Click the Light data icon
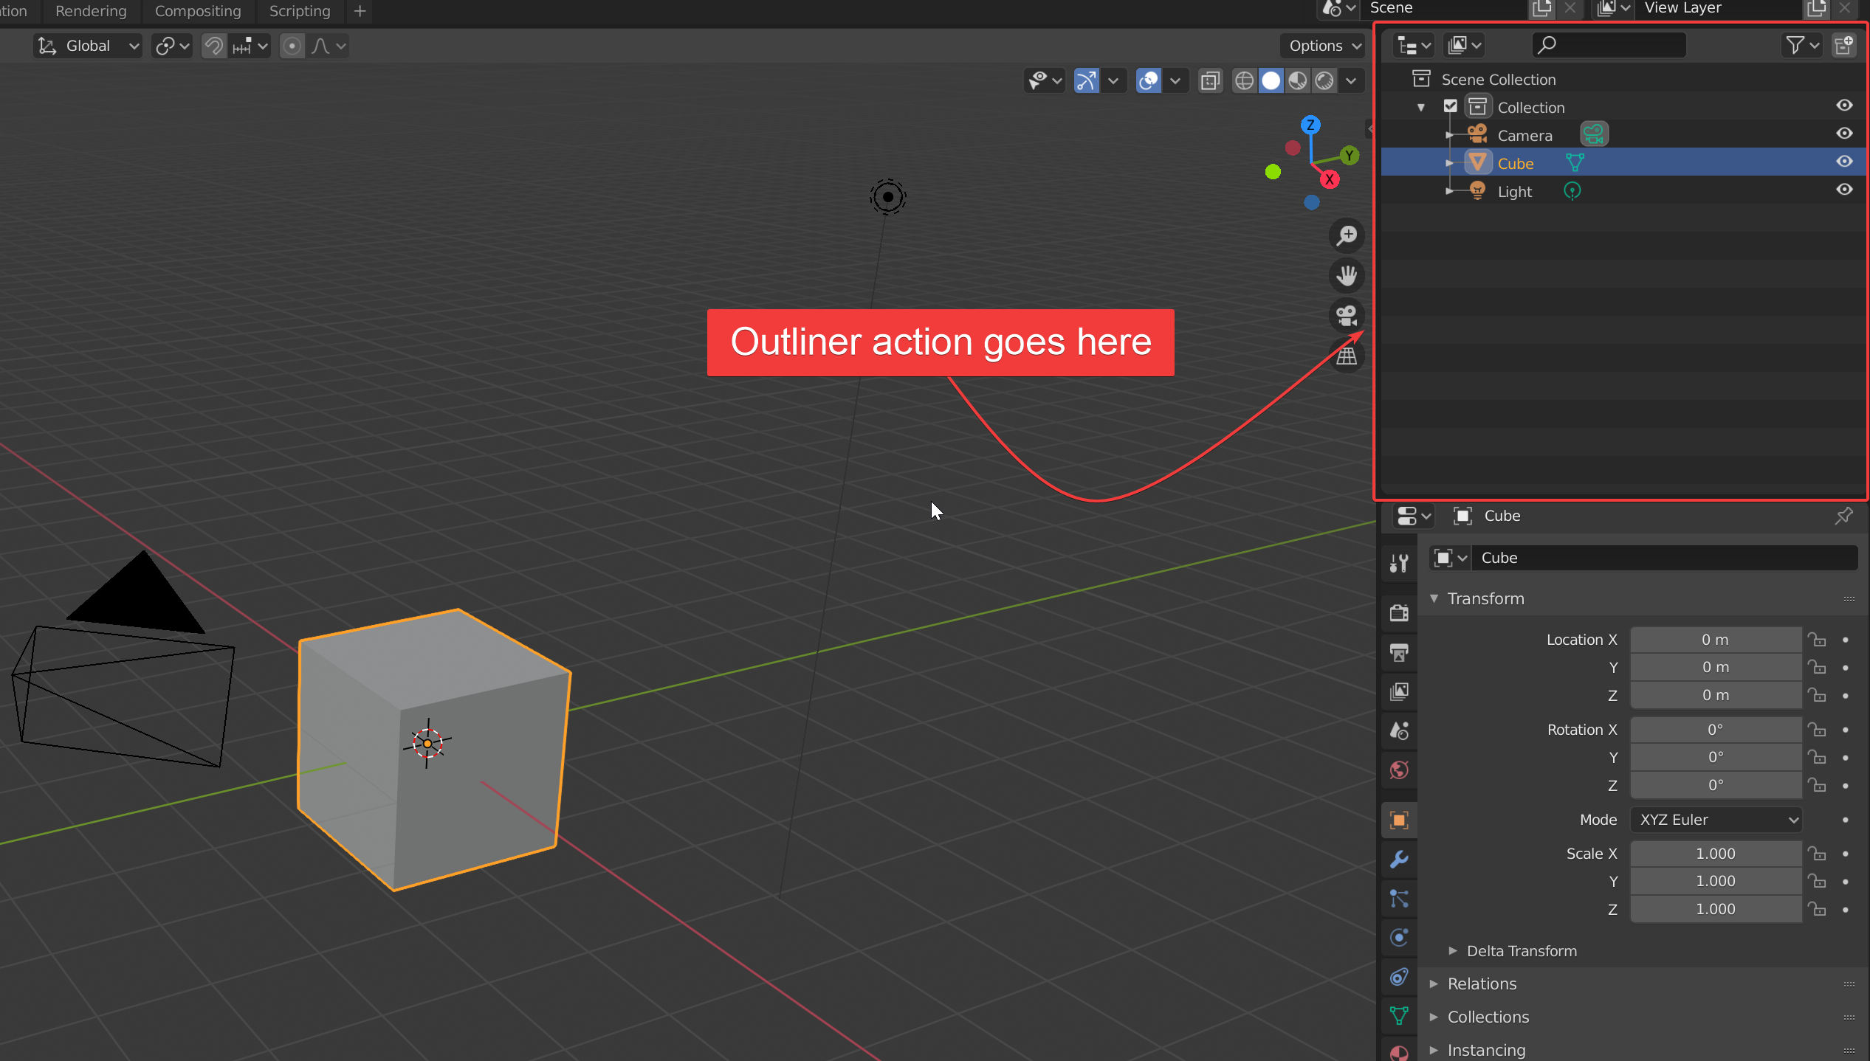The height and width of the screenshot is (1061, 1870). click(x=1572, y=191)
